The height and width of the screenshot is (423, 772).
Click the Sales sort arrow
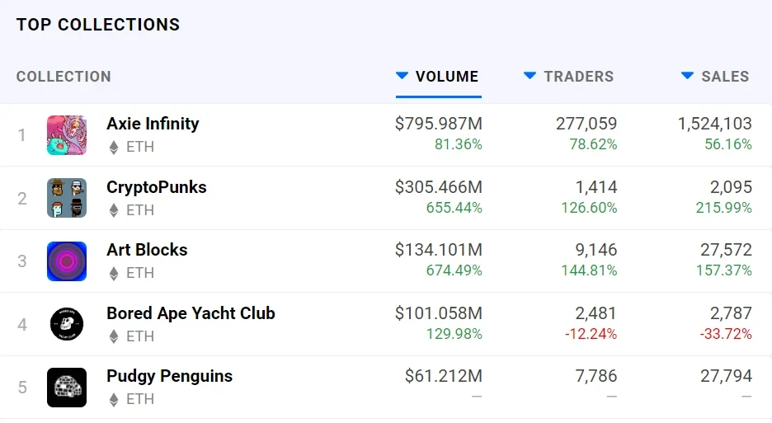688,76
